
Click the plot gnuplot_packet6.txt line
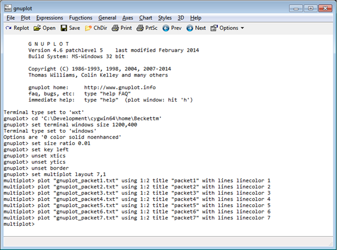click(137, 211)
